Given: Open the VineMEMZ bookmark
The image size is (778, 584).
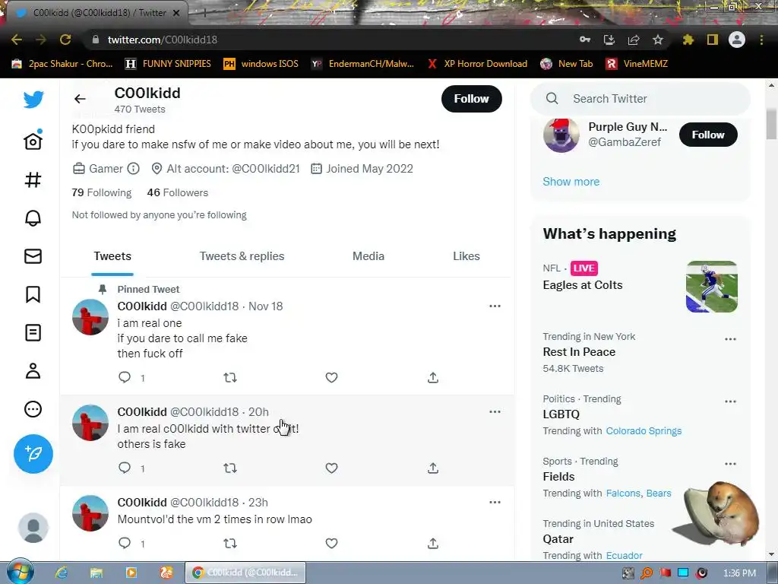Looking at the screenshot, I should (x=637, y=64).
